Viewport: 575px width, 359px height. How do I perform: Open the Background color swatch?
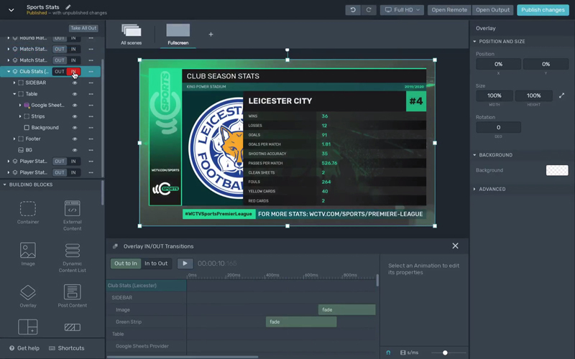tap(557, 170)
